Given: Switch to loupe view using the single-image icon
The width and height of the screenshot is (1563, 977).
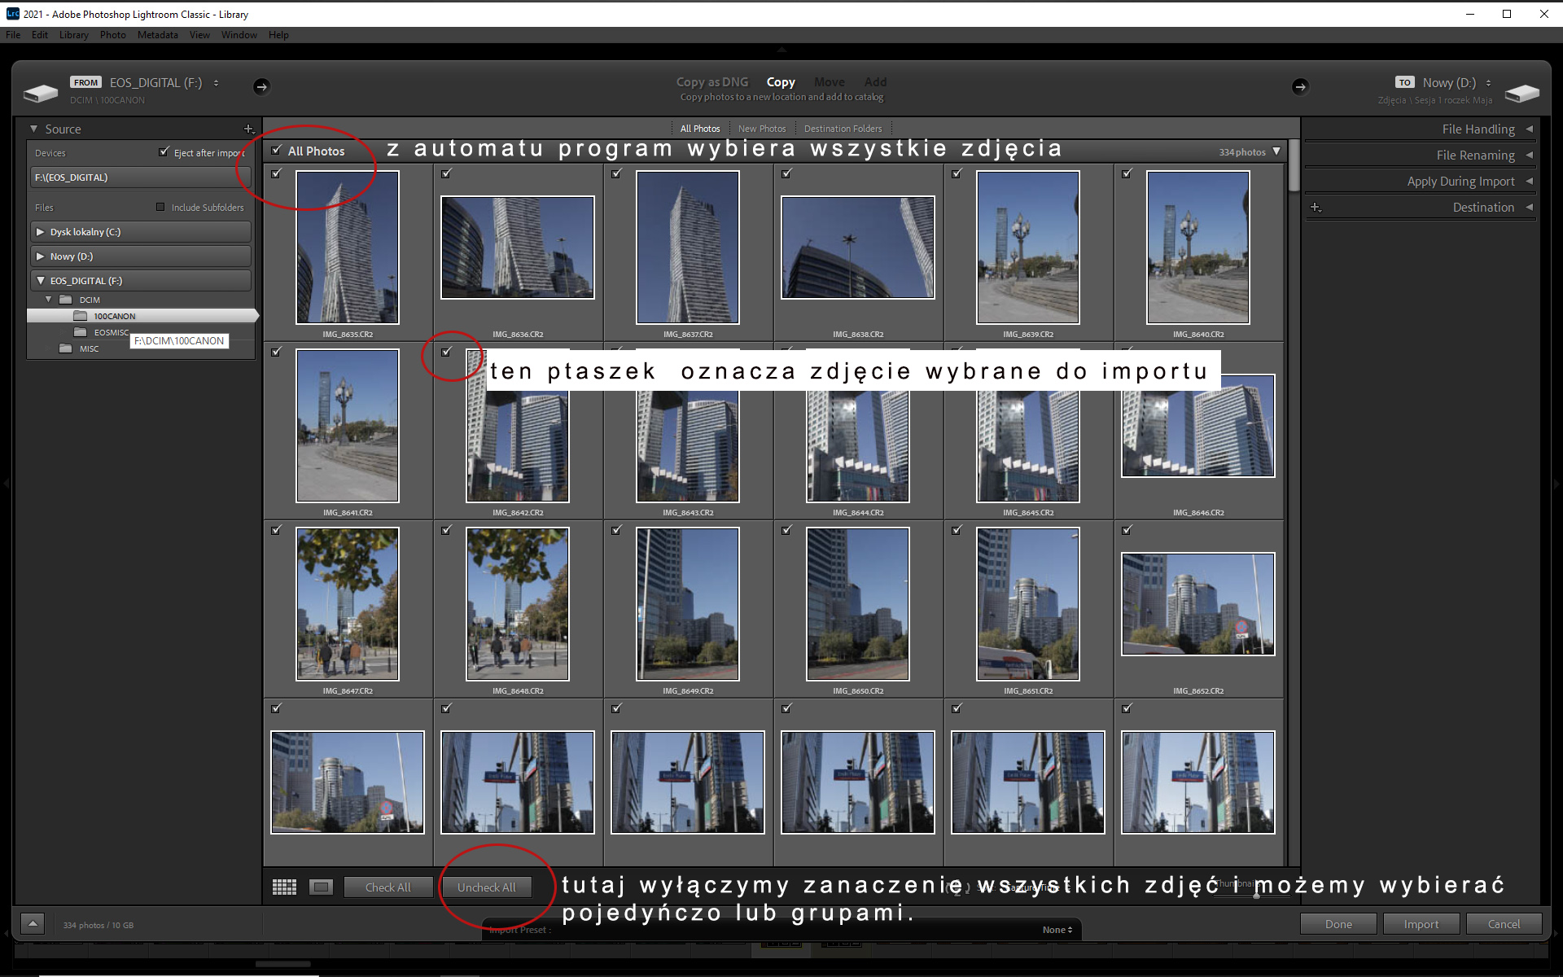Looking at the screenshot, I should [x=321, y=887].
